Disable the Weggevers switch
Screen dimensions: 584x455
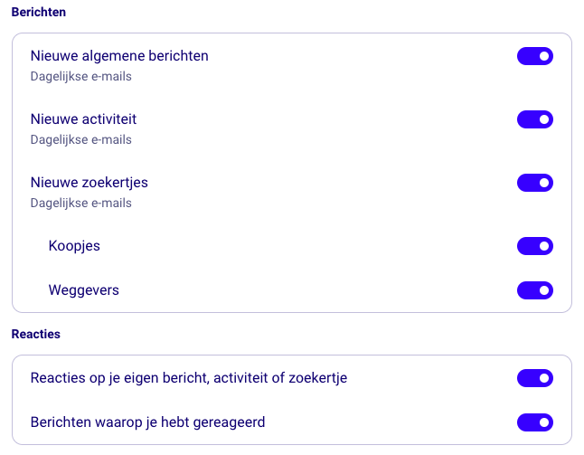[x=534, y=290]
